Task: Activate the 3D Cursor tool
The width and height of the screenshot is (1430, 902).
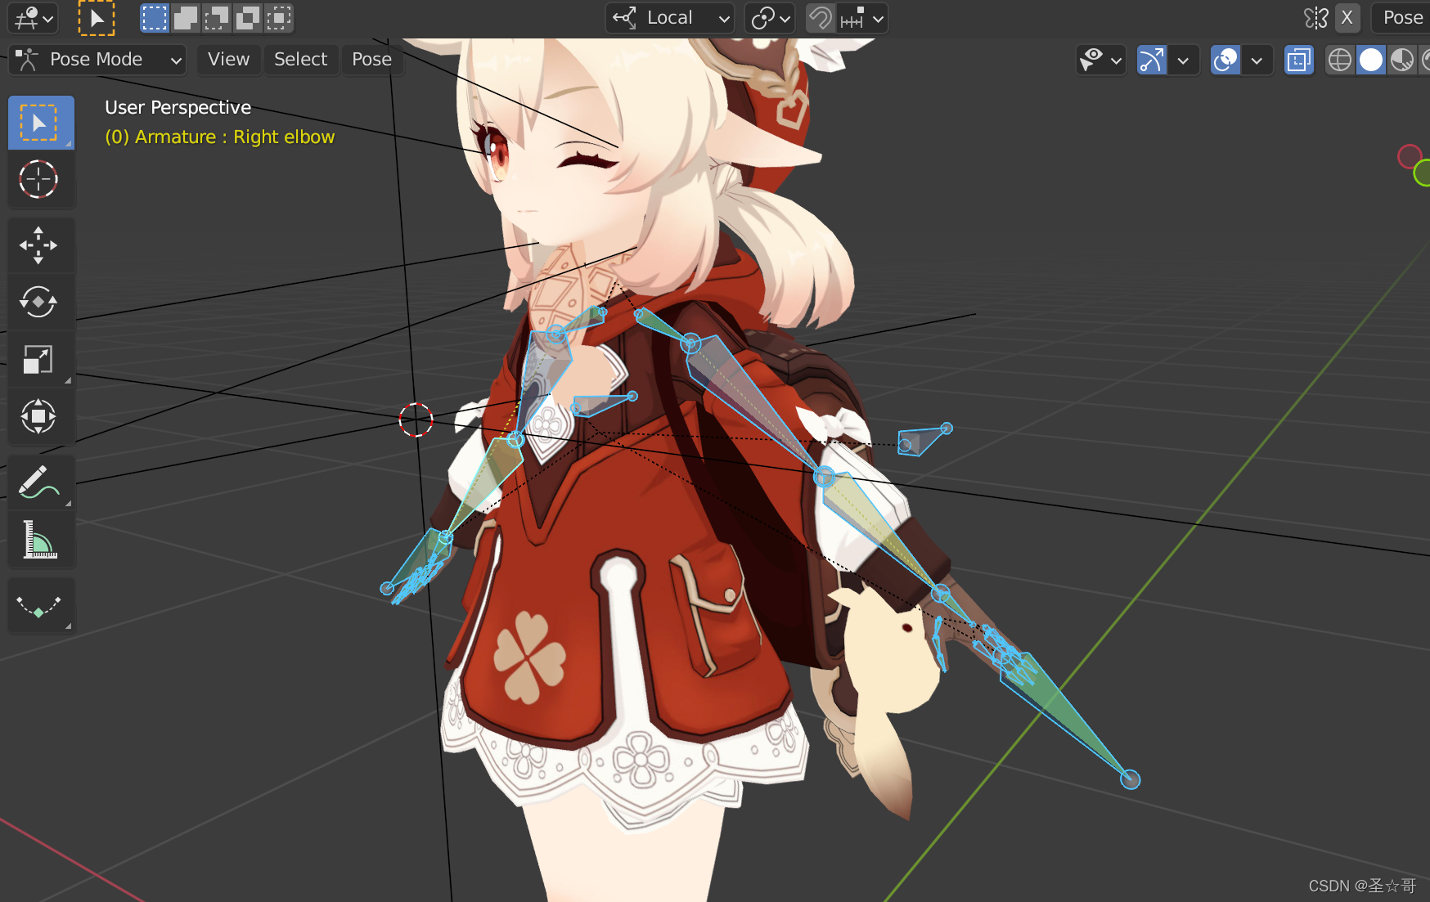Action: pyautogui.click(x=38, y=179)
